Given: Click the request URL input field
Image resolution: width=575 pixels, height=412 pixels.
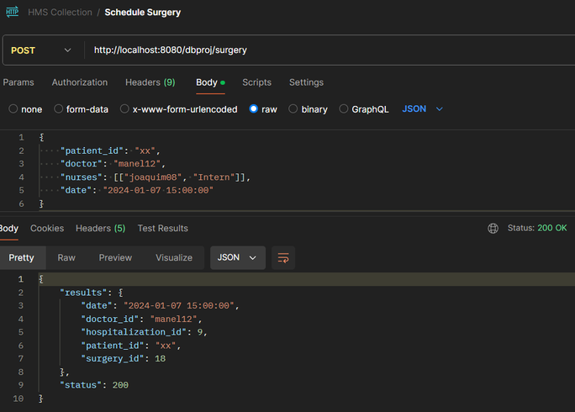Looking at the screenshot, I should pos(330,50).
